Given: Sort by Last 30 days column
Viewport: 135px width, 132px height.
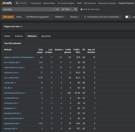Looking at the screenshot, I should (49, 51).
